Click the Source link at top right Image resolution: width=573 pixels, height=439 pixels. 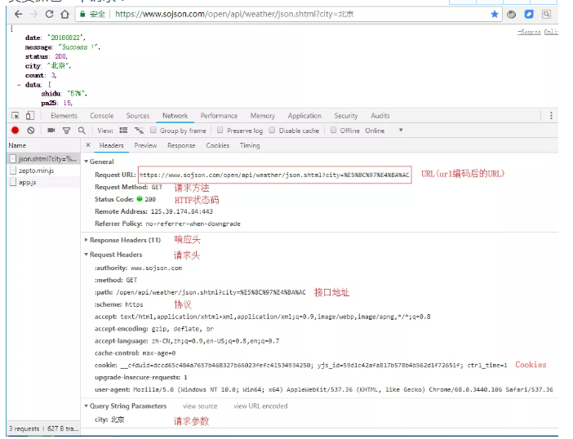click(x=529, y=32)
